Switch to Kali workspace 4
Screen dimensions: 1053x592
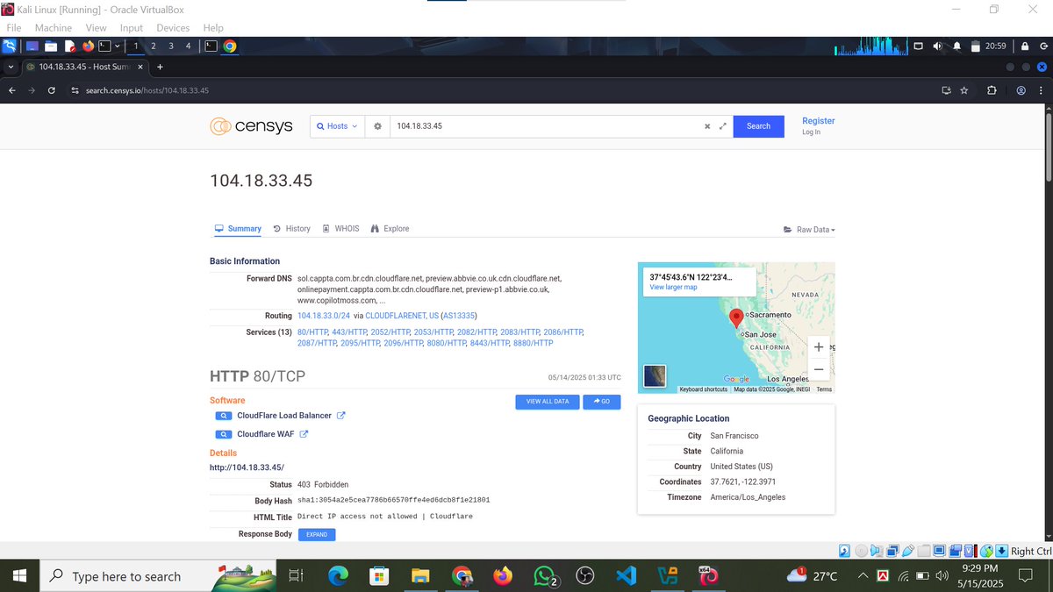[x=189, y=46]
